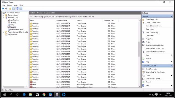Click Open Saved Log action
The width and height of the screenshot is (175, 98).
pyautogui.click(x=152, y=19)
